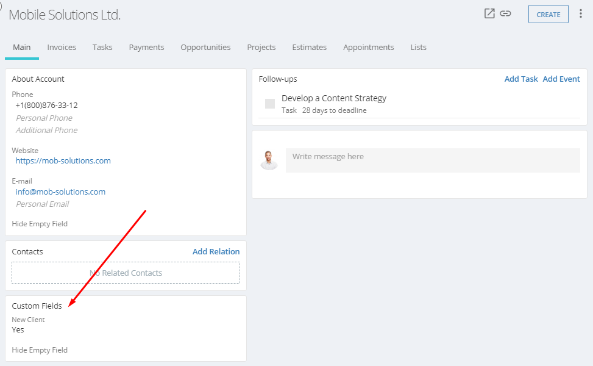This screenshot has width=593, height=366.
Task: Copy link icon next to CREATE
Action: (x=505, y=13)
